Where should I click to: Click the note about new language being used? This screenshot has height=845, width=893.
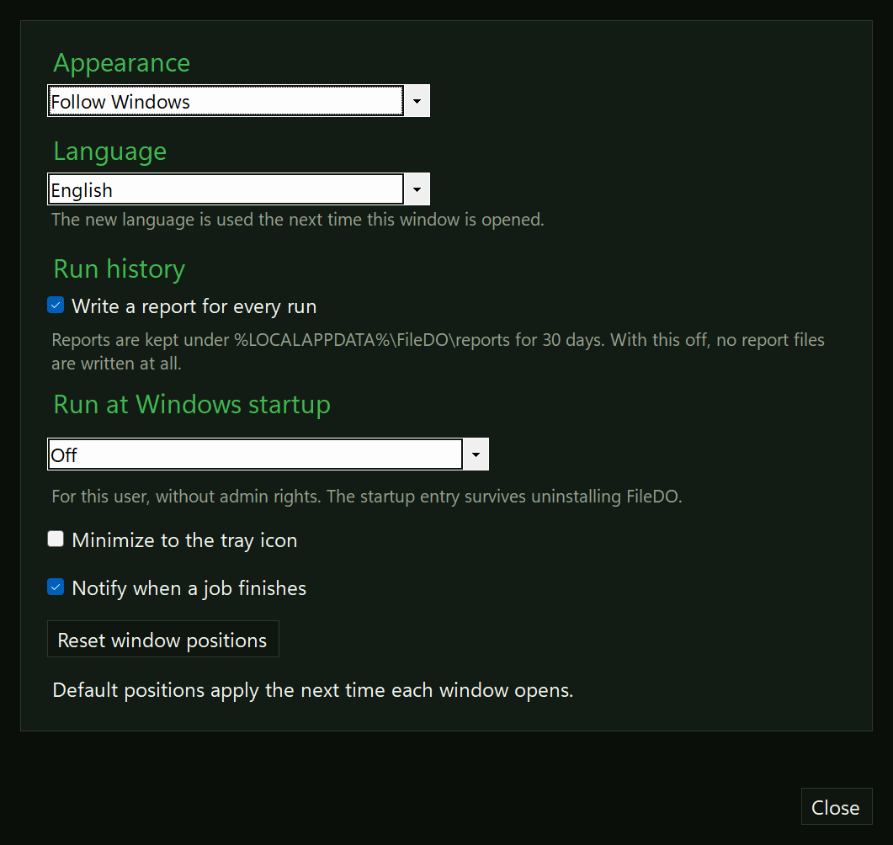click(298, 220)
